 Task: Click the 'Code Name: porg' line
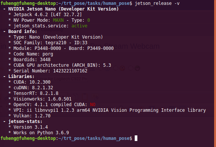(33, 54)
